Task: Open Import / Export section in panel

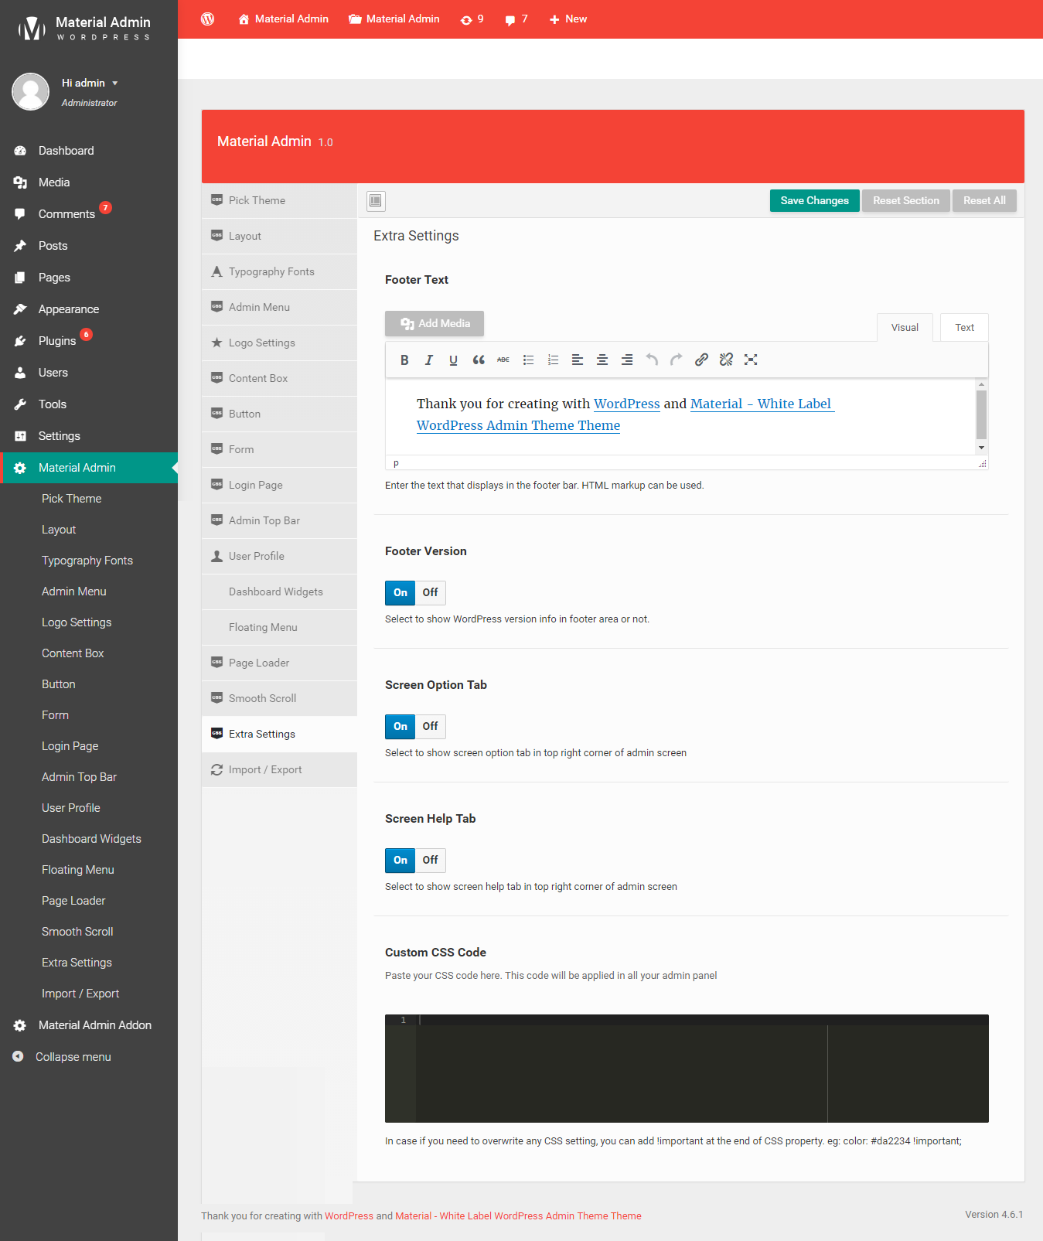Action: click(279, 770)
